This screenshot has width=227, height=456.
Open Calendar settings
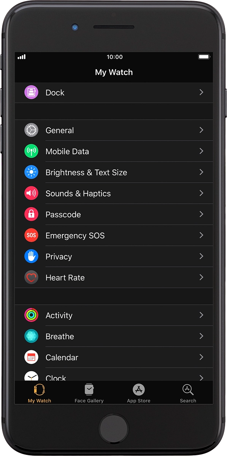click(x=114, y=357)
